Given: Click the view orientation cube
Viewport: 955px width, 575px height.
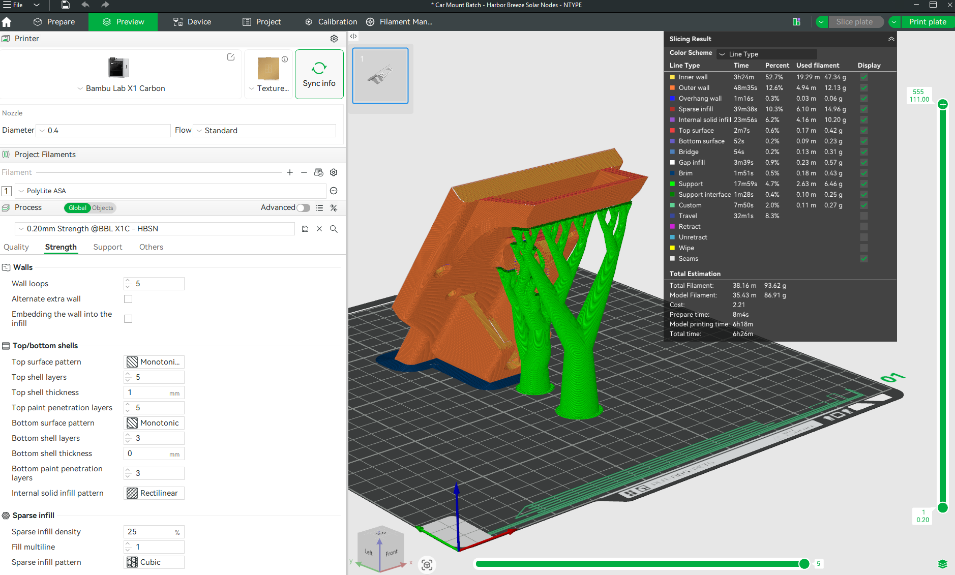Looking at the screenshot, I should tap(381, 549).
